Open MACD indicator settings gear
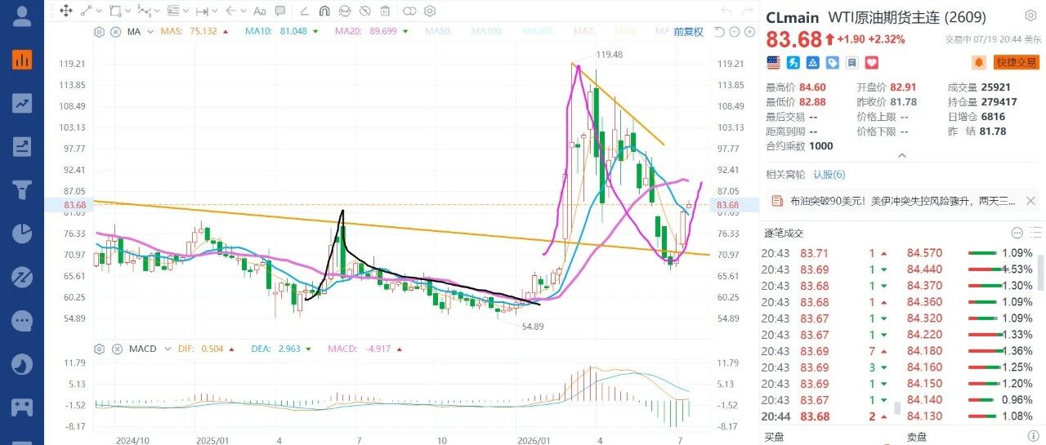This screenshot has width=1046, height=445. pyautogui.click(x=99, y=349)
